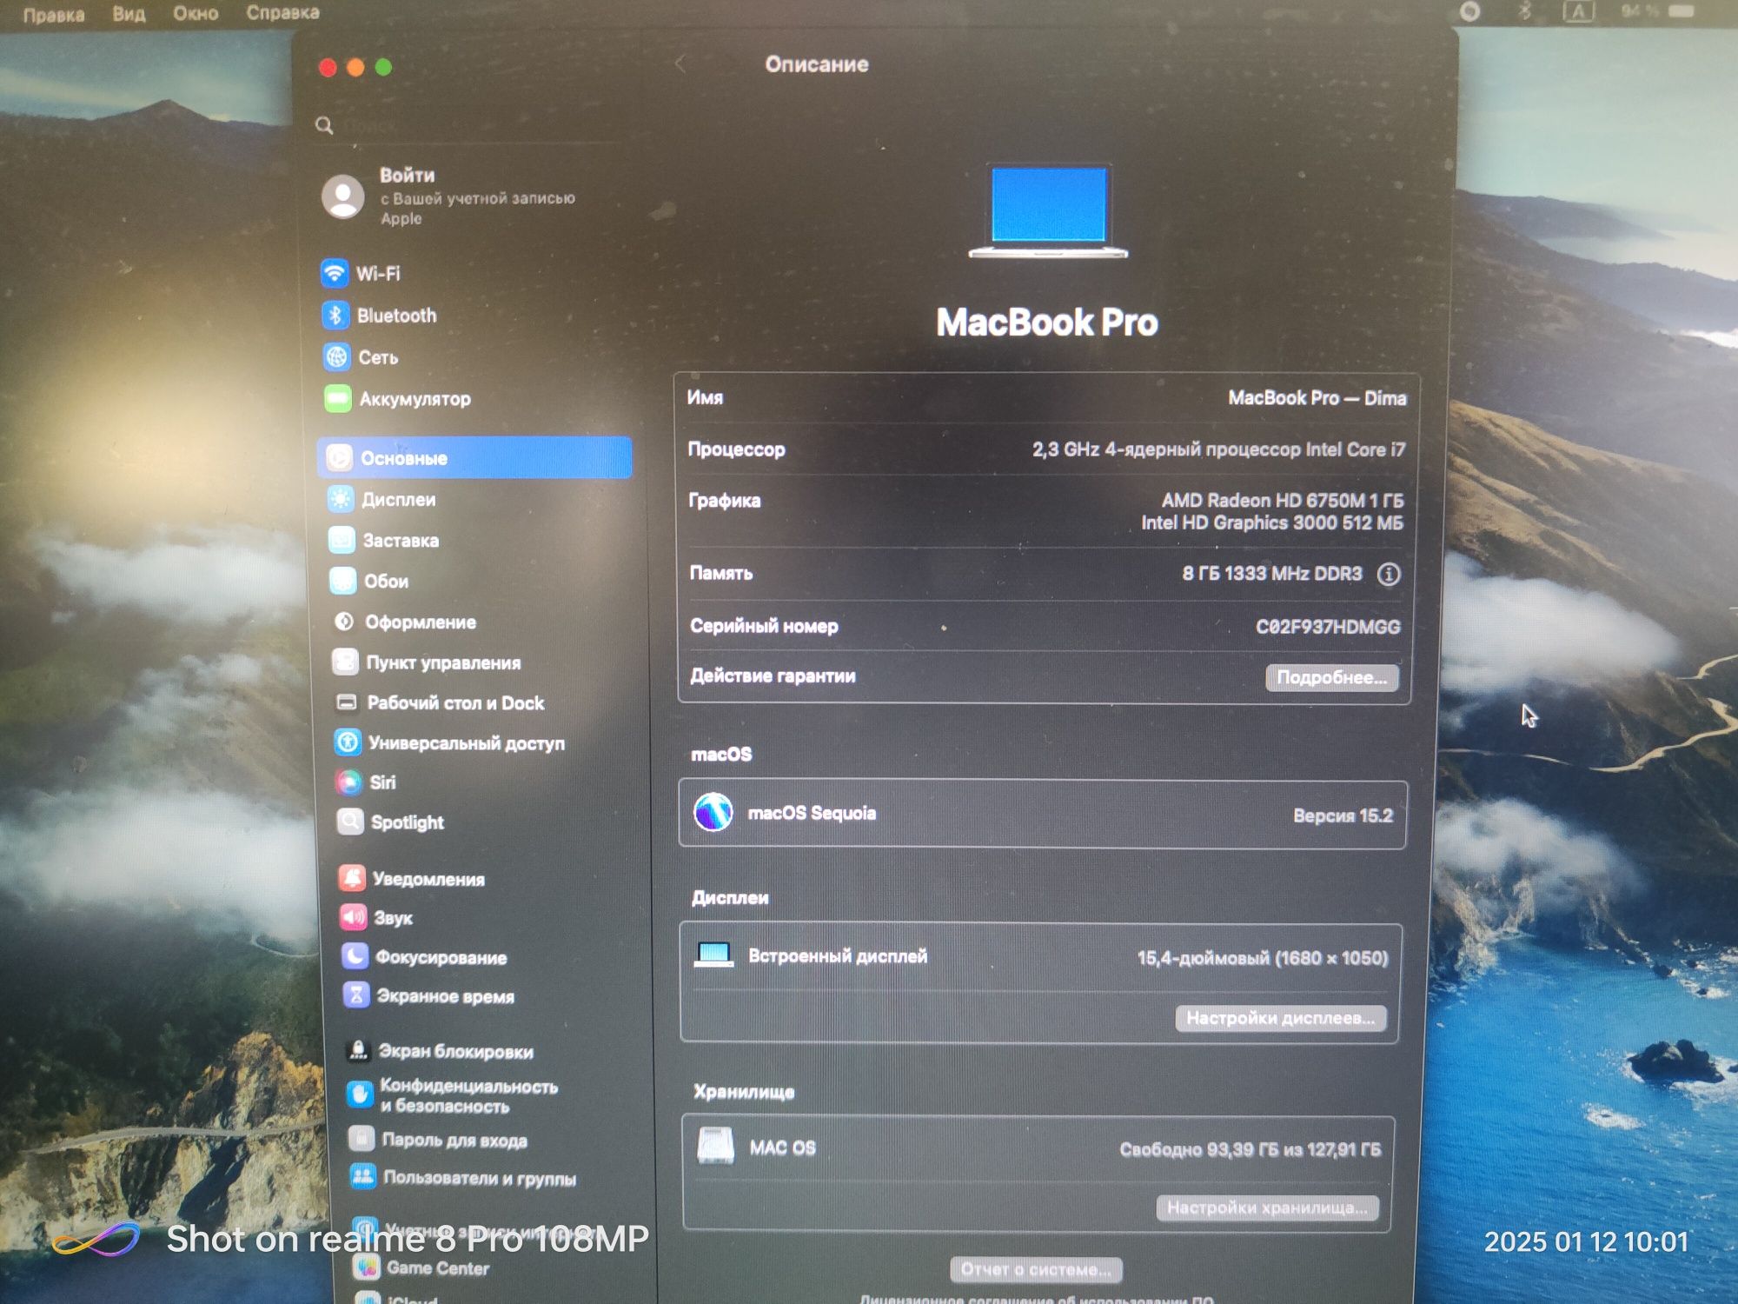Open Уведомления notifications settings
The width and height of the screenshot is (1738, 1304).
tap(412, 879)
